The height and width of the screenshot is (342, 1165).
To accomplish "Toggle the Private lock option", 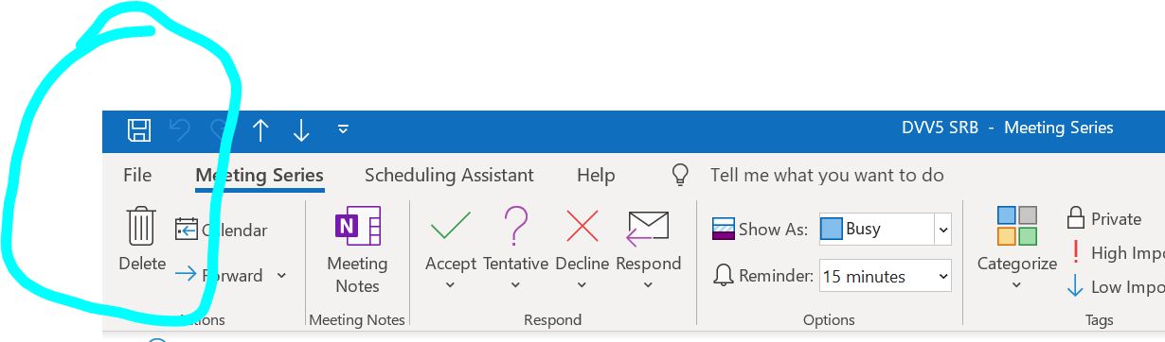I will coord(1103,218).
